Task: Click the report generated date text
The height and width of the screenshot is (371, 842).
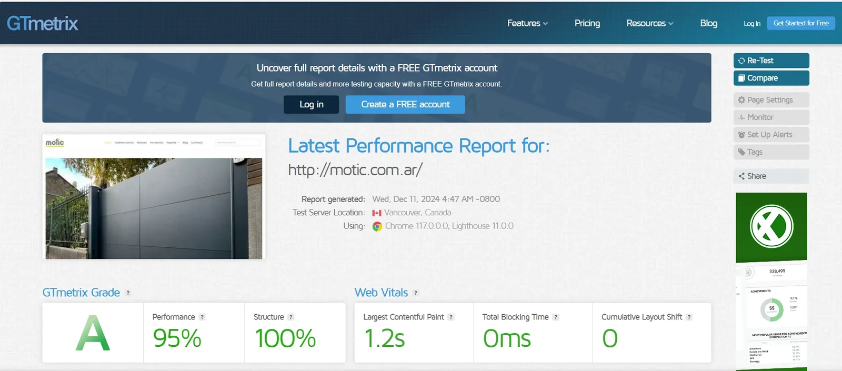Action: (x=436, y=199)
